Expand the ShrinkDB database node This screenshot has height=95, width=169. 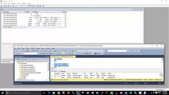[20, 75]
